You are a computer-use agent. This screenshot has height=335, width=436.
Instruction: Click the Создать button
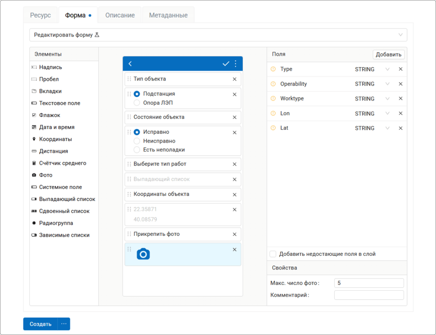coord(40,324)
